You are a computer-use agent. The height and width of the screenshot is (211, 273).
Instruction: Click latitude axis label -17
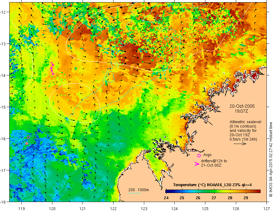pos(3,170)
